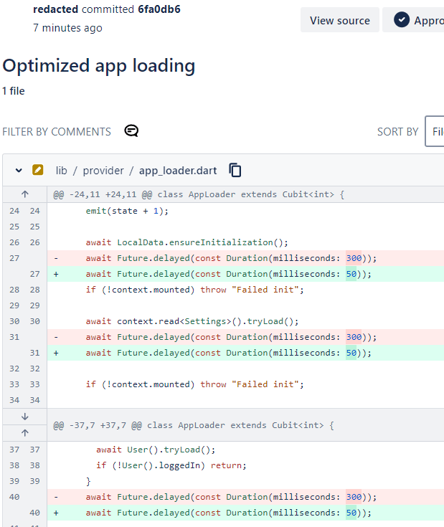Copy the file path icon
444x527 pixels.
235,170
